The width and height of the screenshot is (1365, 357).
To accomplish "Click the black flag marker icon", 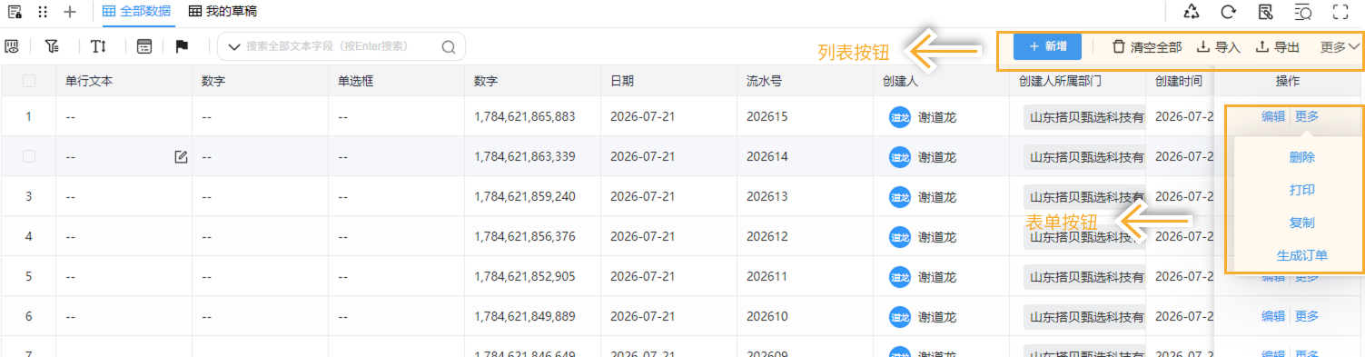I will point(182,46).
